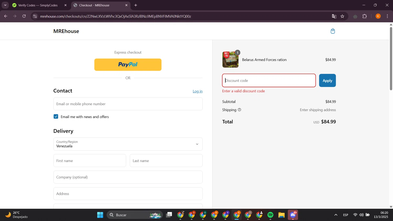This screenshot has height=221, width=393.
Task: Focus the Email or mobile phone number field
Action: click(128, 104)
